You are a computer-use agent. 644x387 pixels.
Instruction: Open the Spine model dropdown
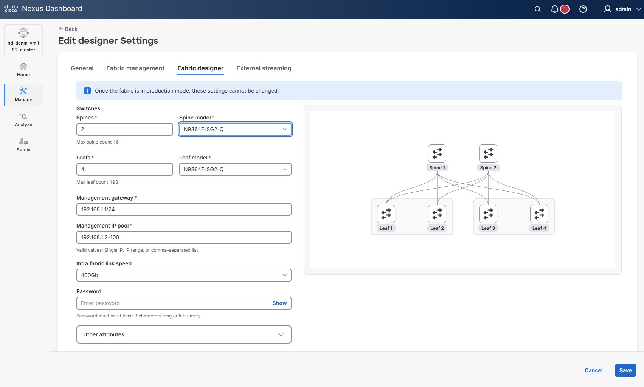pyautogui.click(x=235, y=129)
